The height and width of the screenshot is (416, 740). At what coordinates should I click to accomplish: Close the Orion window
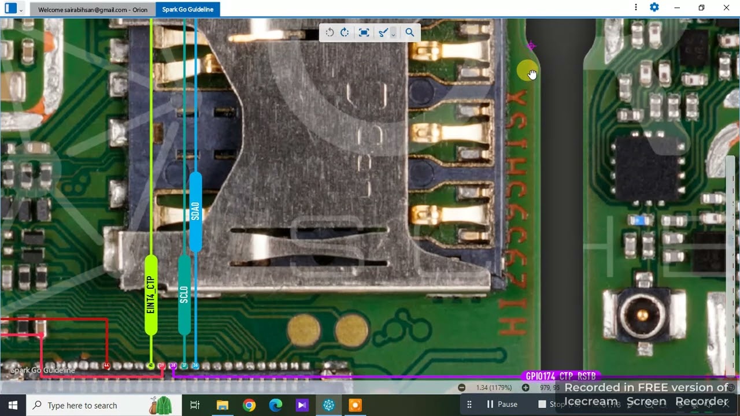click(726, 8)
